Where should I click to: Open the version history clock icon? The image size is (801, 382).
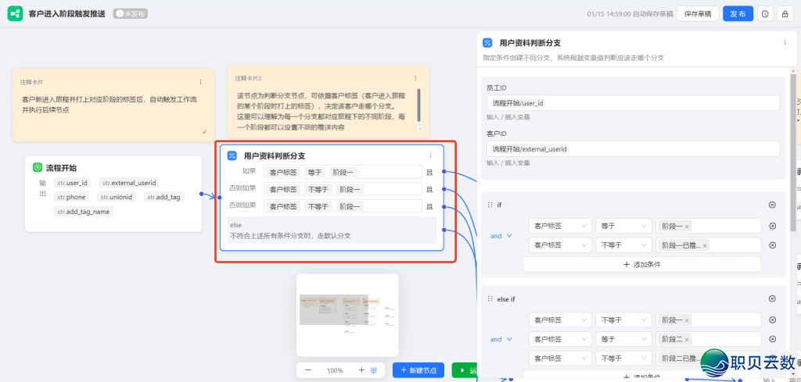pyautogui.click(x=764, y=14)
